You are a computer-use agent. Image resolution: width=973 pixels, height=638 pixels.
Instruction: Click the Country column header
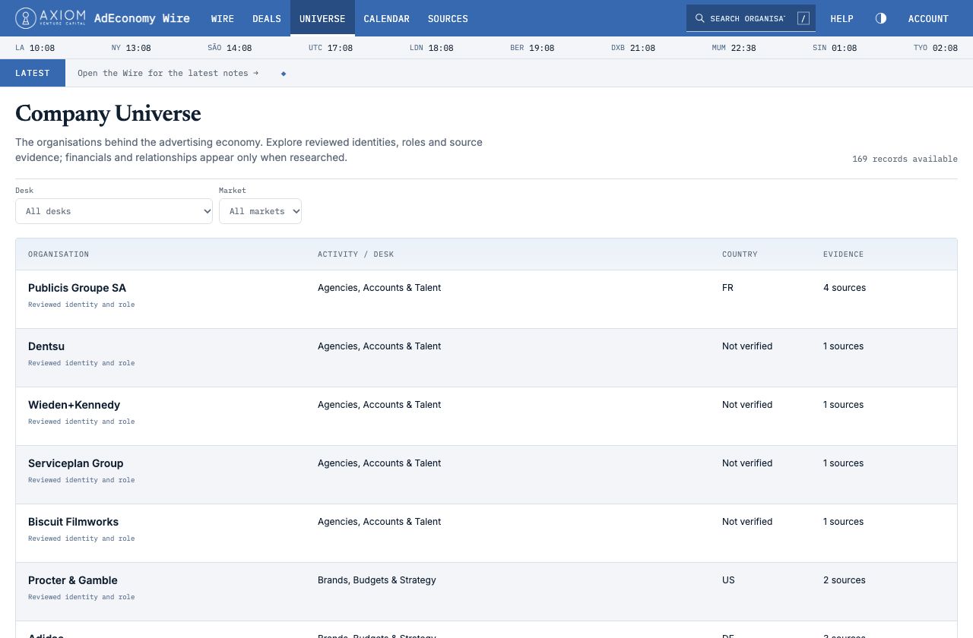pyautogui.click(x=740, y=254)
